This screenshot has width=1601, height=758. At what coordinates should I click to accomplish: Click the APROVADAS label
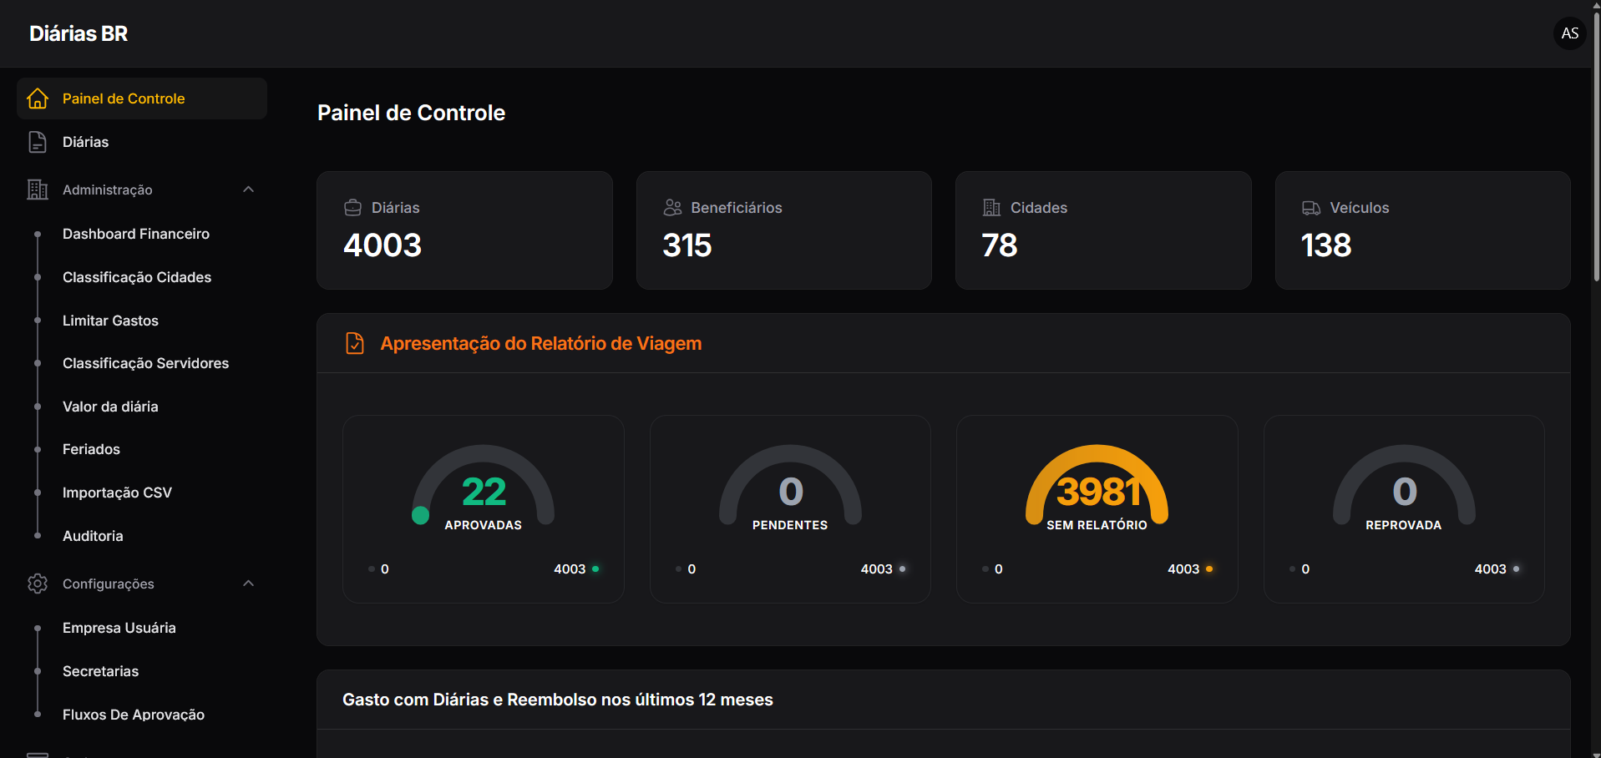point(483,525)
